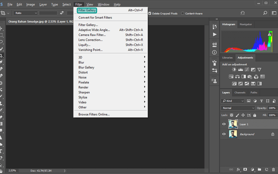Add a Color Lookup grid adjustment
This screenshot has height=174, width=278.
point(263,77)
